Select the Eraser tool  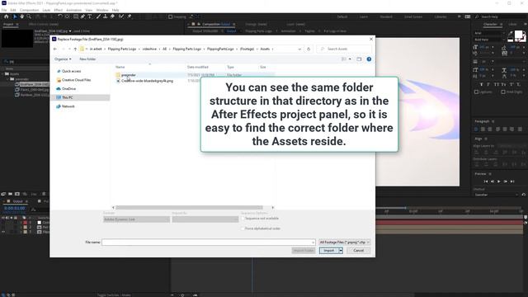tap(112, 16)
